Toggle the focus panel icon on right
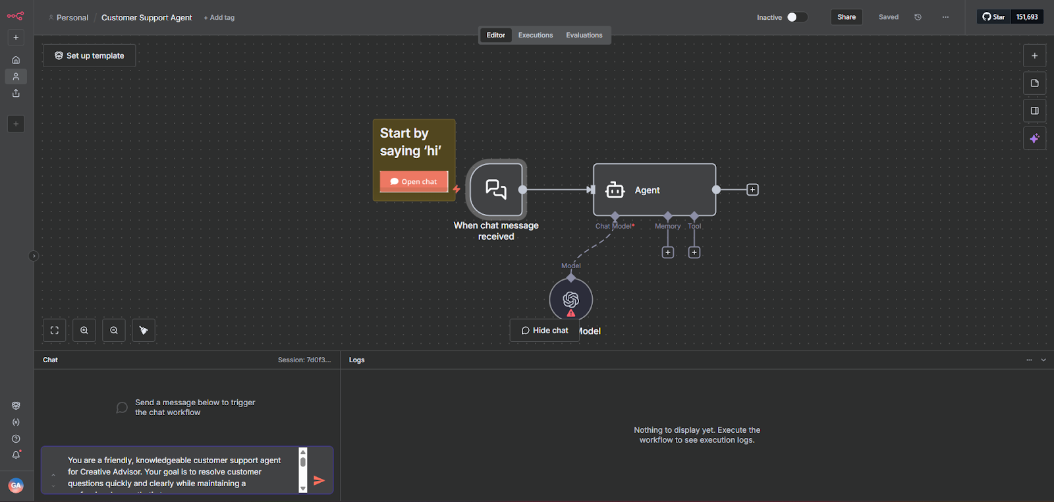The image size is (1054, 502). point(1034,111)
